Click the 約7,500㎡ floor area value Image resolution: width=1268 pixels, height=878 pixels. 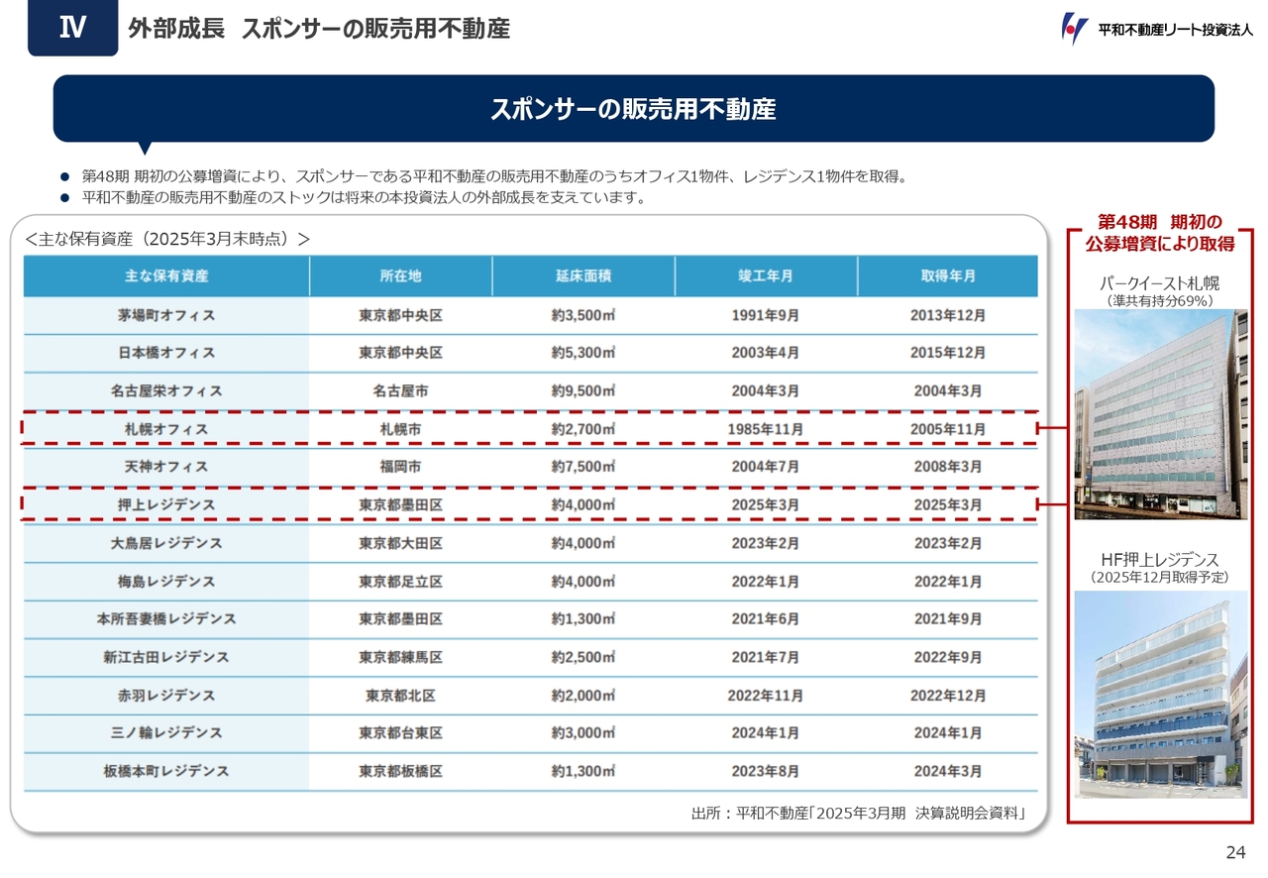[583, 466]
